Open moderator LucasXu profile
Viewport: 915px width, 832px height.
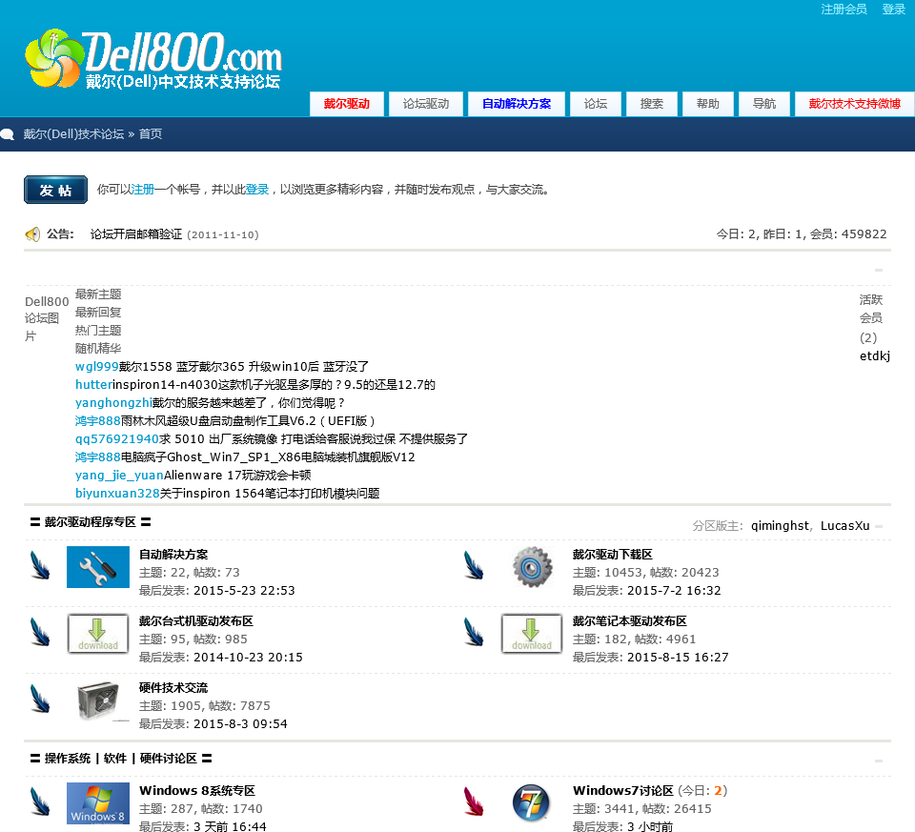click(845, 526)
